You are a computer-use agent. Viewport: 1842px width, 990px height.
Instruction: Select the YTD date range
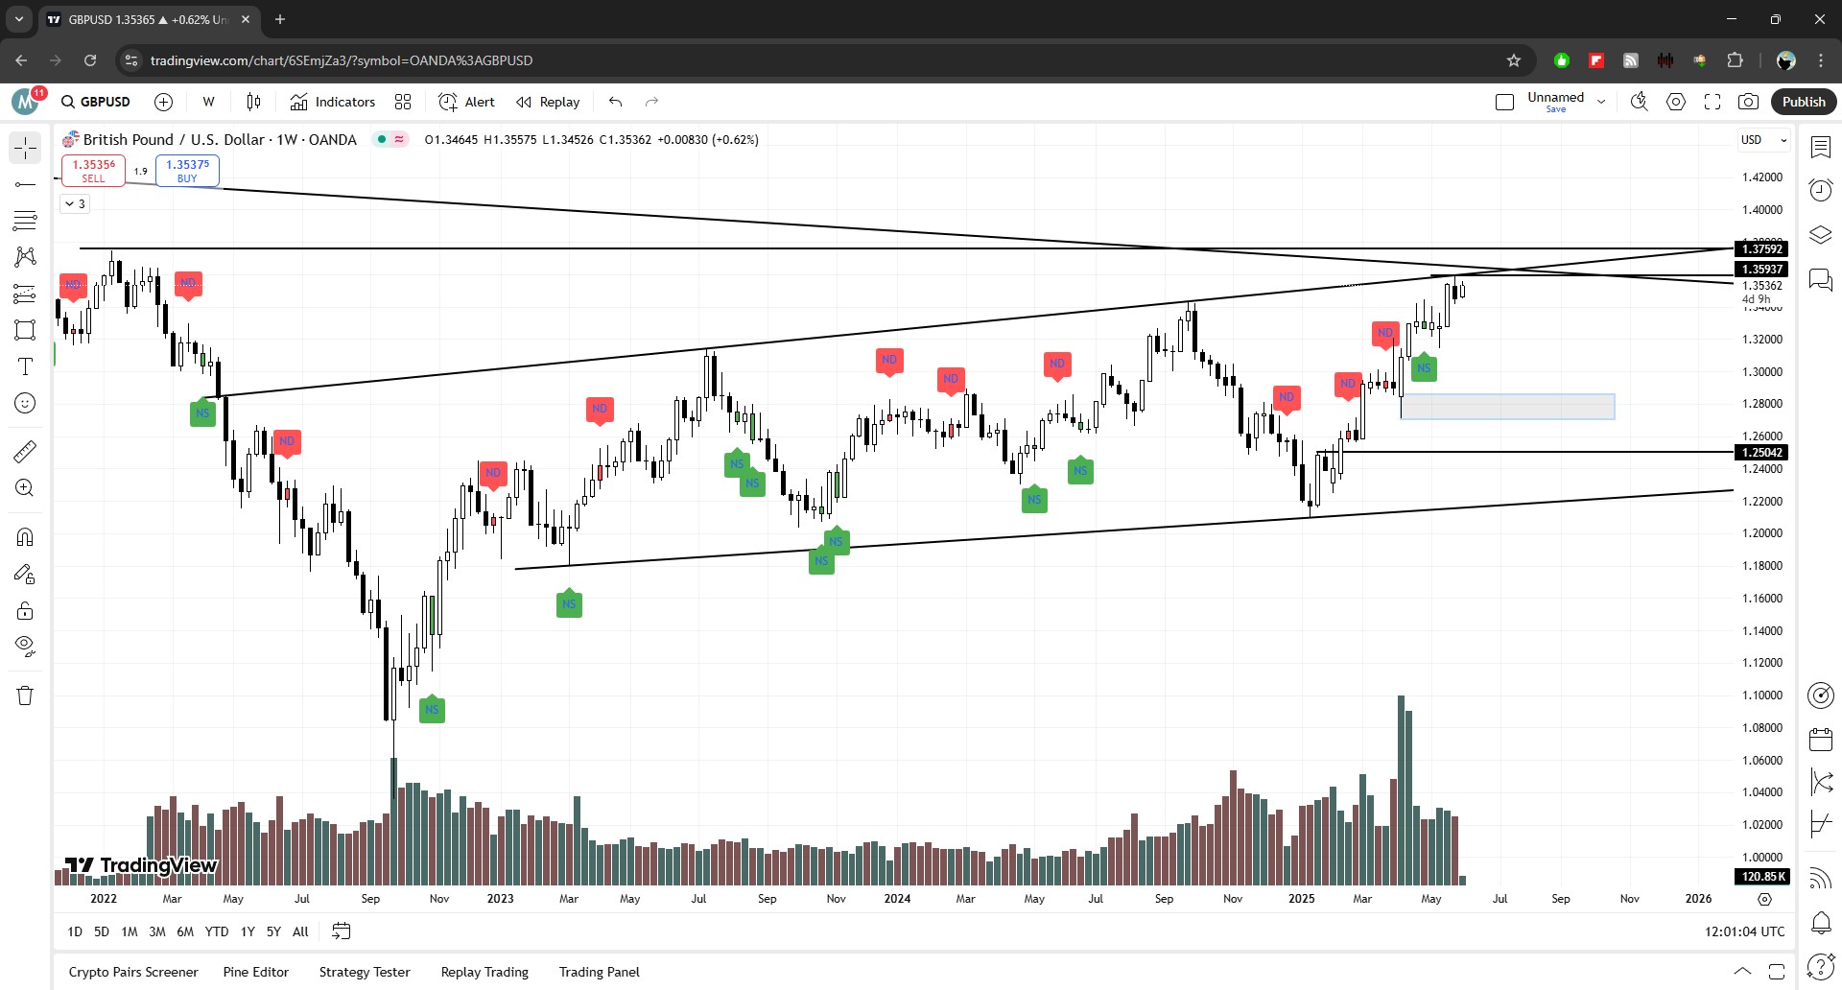(217, 931)
